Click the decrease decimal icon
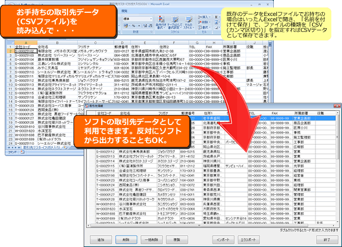This screenshot has width=342, height=247. coord(150,26)
